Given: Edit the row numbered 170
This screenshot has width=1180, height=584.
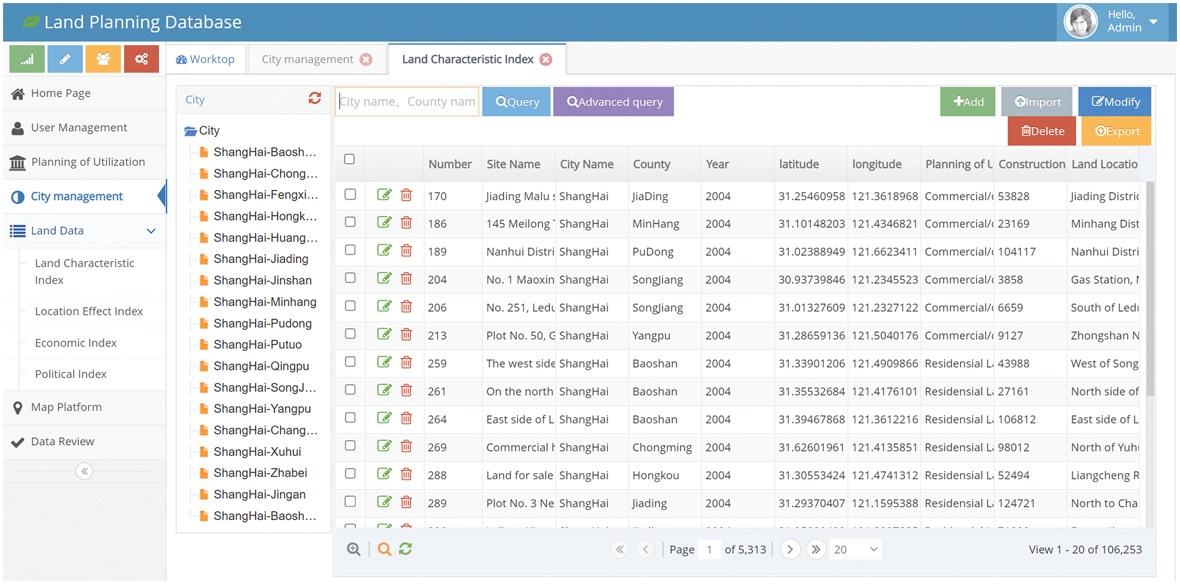Looking at the screenshot, I should click(384, 195).
